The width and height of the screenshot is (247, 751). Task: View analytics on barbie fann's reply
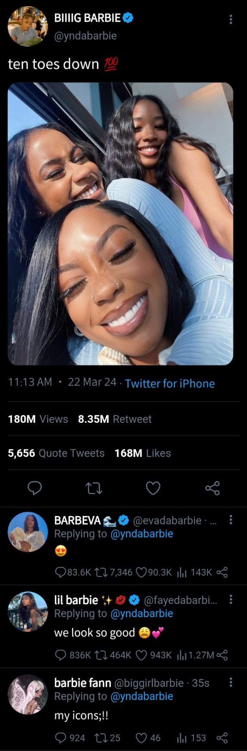(182, 738)
